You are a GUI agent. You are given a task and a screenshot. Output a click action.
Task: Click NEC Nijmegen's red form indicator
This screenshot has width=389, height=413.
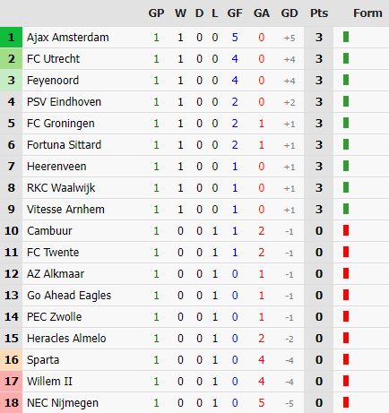point(346,402)
